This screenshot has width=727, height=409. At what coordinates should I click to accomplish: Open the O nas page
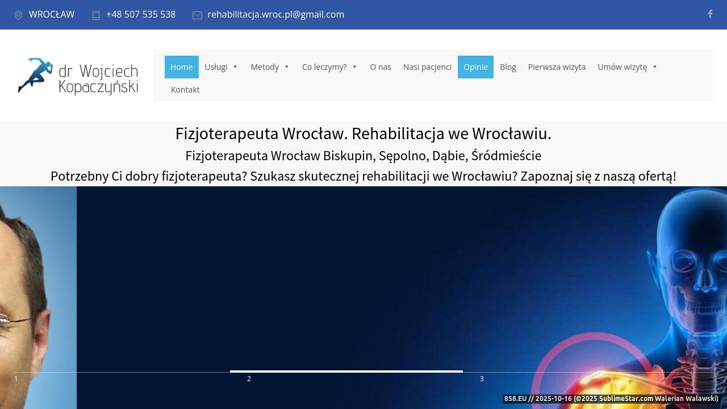[x=381, y=67]
